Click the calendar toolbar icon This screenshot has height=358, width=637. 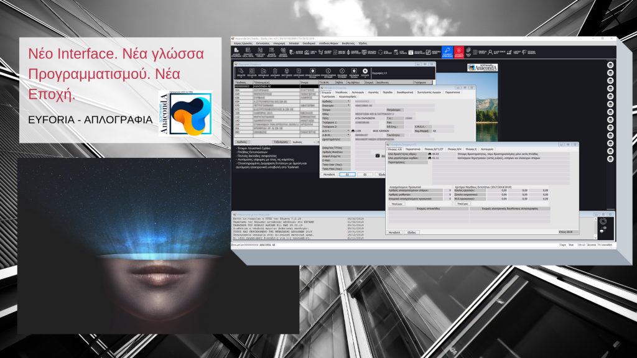[411, 52]
